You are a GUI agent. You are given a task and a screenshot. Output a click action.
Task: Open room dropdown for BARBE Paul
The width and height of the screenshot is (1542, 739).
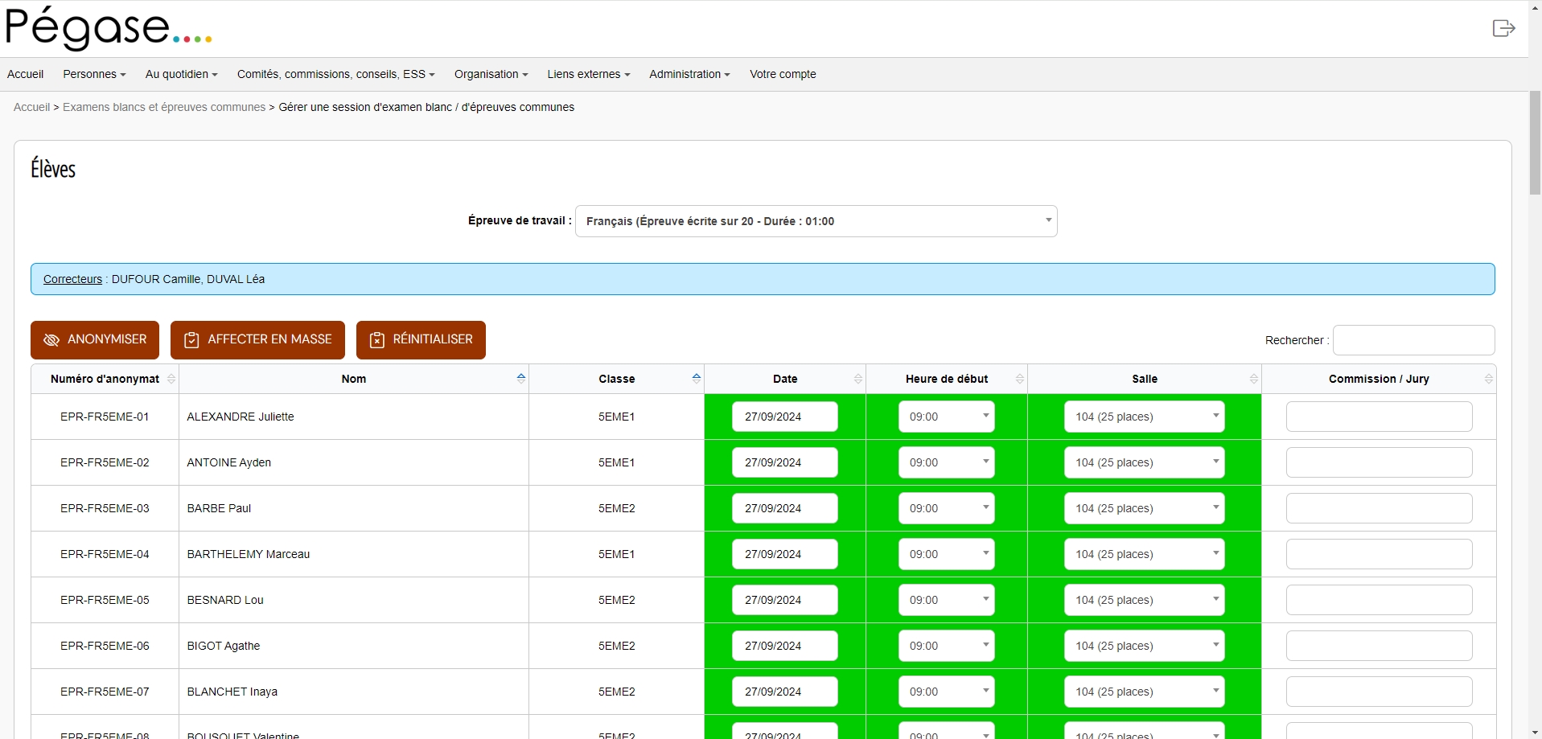(1145, 508)
